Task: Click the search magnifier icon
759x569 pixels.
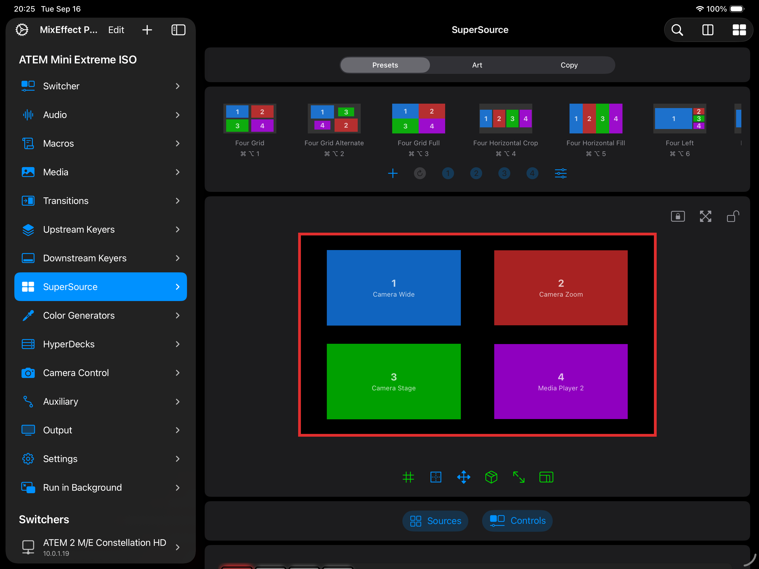Action: (677, 30)
